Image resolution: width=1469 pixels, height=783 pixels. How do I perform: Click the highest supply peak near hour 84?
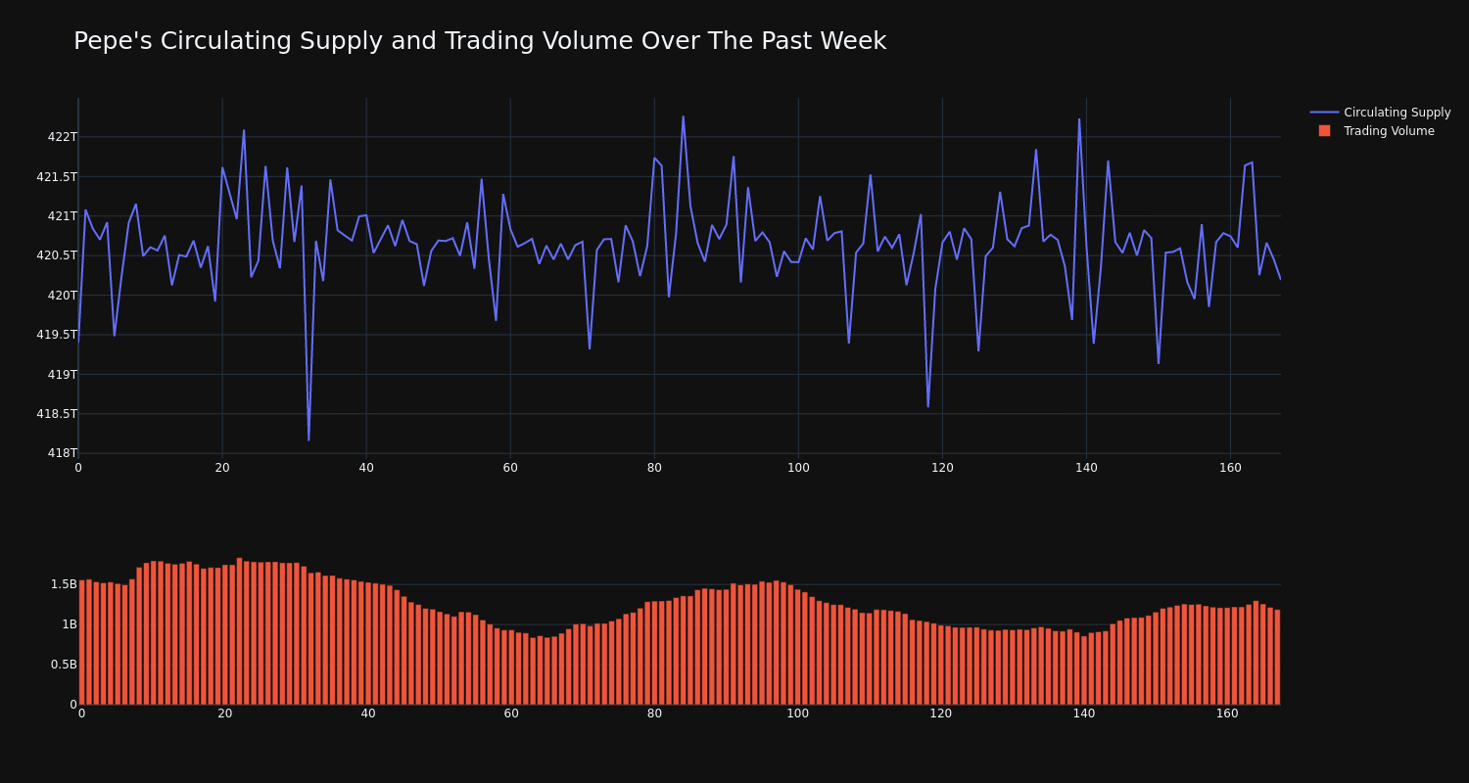tap(684, 117)
